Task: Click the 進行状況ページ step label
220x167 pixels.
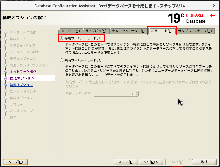Action: click(x=21, y=111)
